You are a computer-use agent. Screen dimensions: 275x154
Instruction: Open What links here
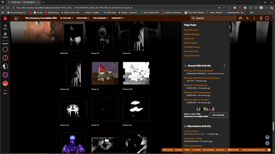191,30
